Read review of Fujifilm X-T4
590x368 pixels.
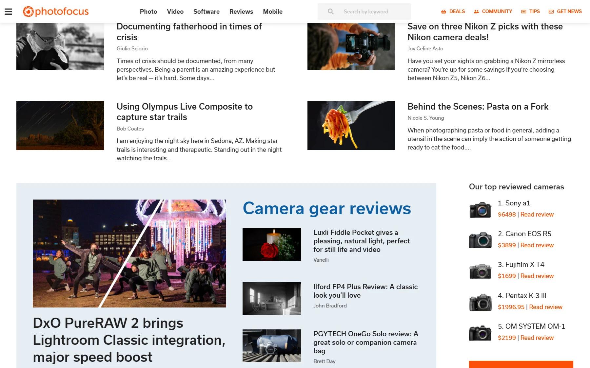pyautogui.click(x=537, y=276)
